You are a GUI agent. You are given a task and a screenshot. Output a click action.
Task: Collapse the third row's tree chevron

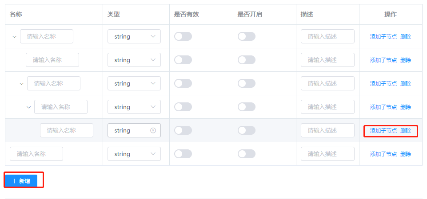click(21, 84)
